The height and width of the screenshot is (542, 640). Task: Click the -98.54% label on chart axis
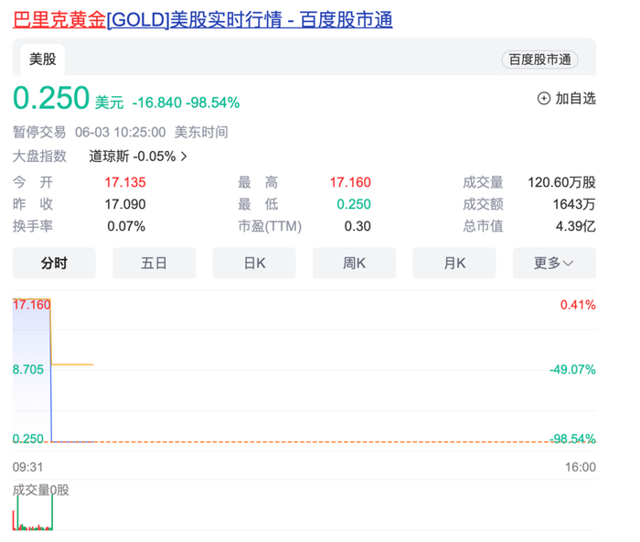(573, 439)
